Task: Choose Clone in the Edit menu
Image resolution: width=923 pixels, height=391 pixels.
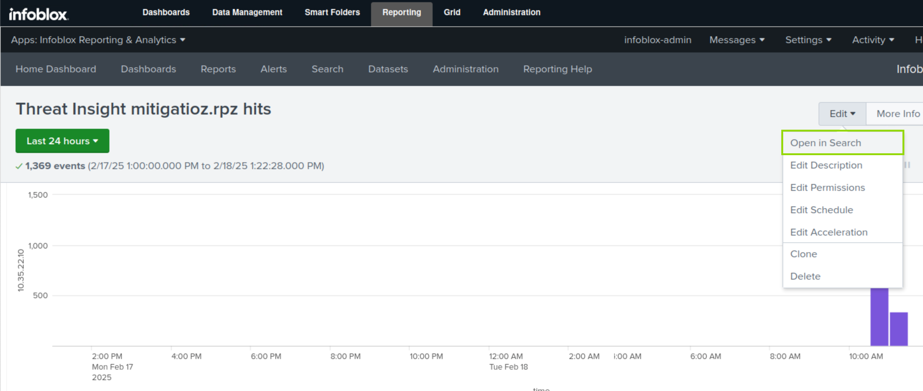Action: point(803,254)
